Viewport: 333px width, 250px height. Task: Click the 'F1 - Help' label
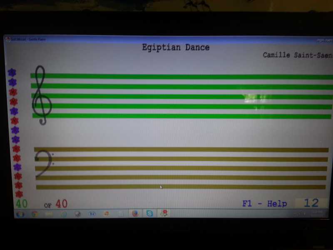coord(265,204)
